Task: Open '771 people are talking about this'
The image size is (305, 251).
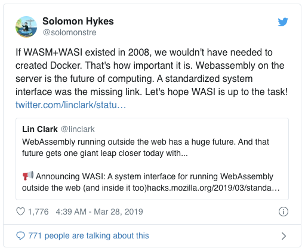Action: pos(88,235)
